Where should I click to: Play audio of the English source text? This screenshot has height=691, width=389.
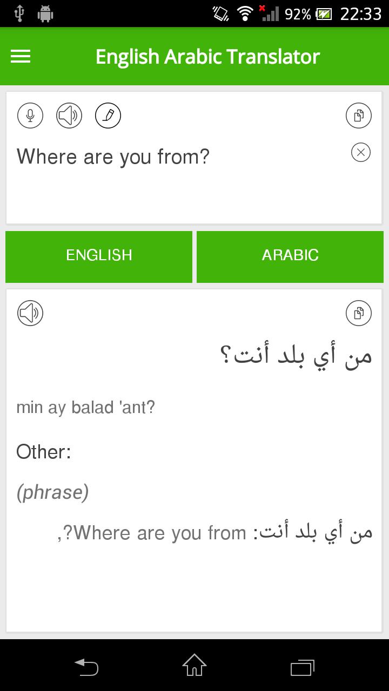(x=69, y=116)
